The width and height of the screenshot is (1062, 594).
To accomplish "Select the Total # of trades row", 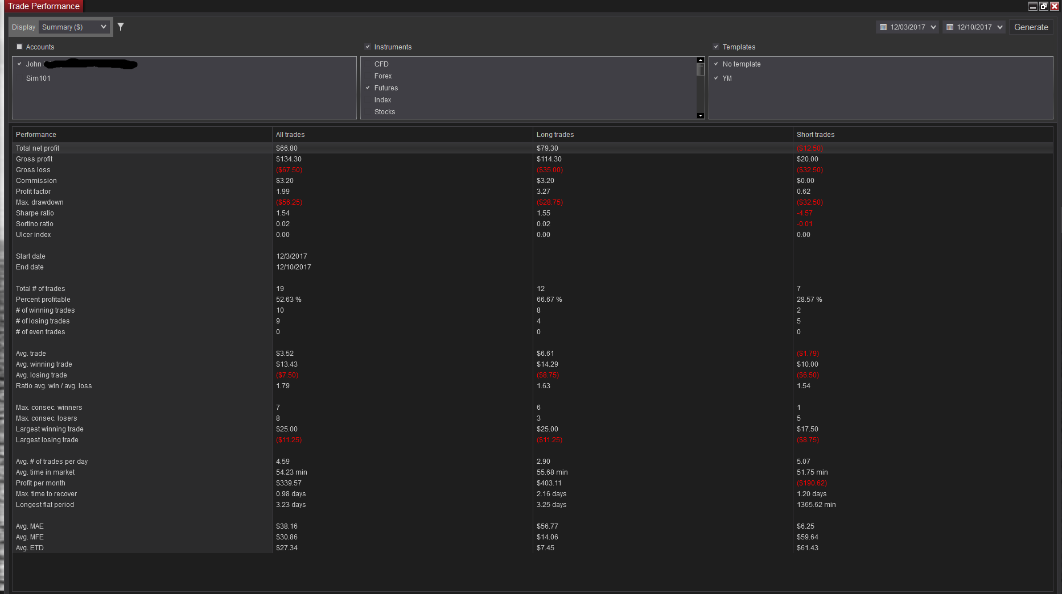I will point(533,289).
